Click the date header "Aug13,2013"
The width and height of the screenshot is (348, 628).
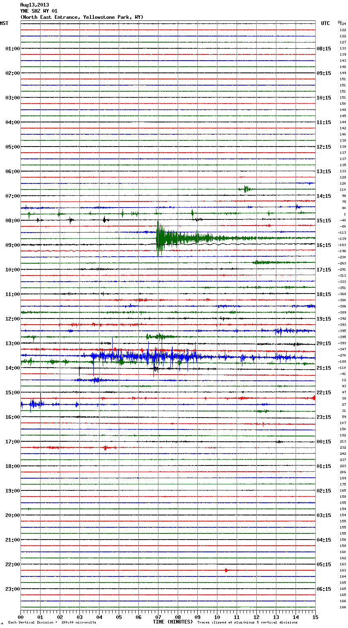point(34,5)
